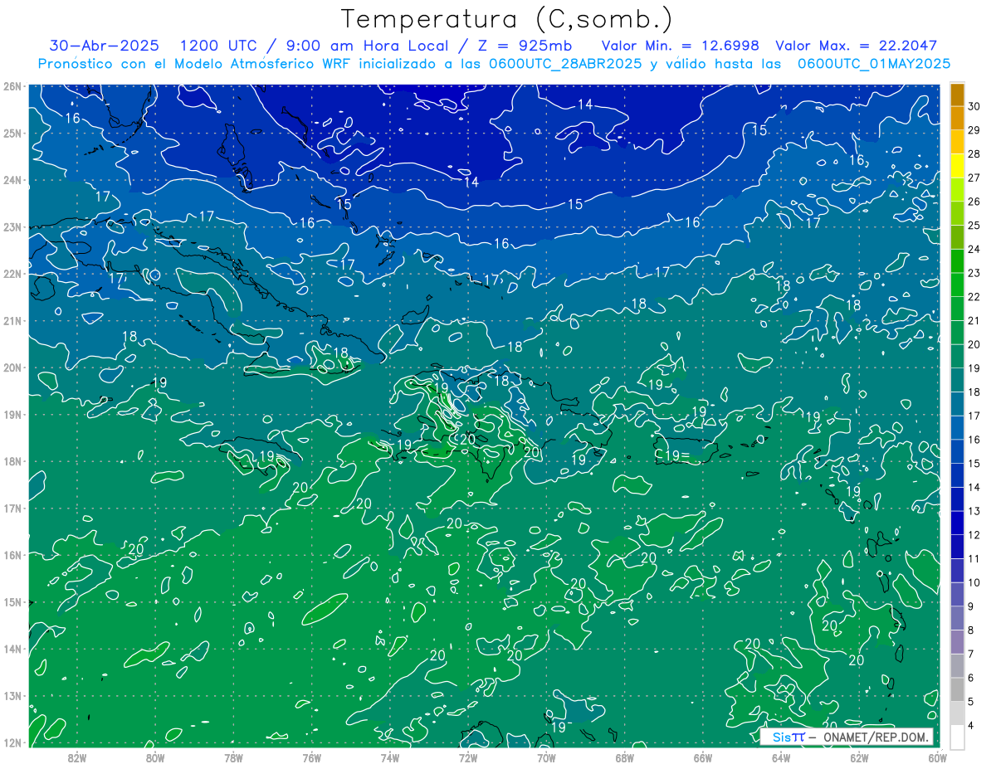Click the "1200 UTC" time label
Viewport: 996px width, 769px height.
[x=220, y=46]
